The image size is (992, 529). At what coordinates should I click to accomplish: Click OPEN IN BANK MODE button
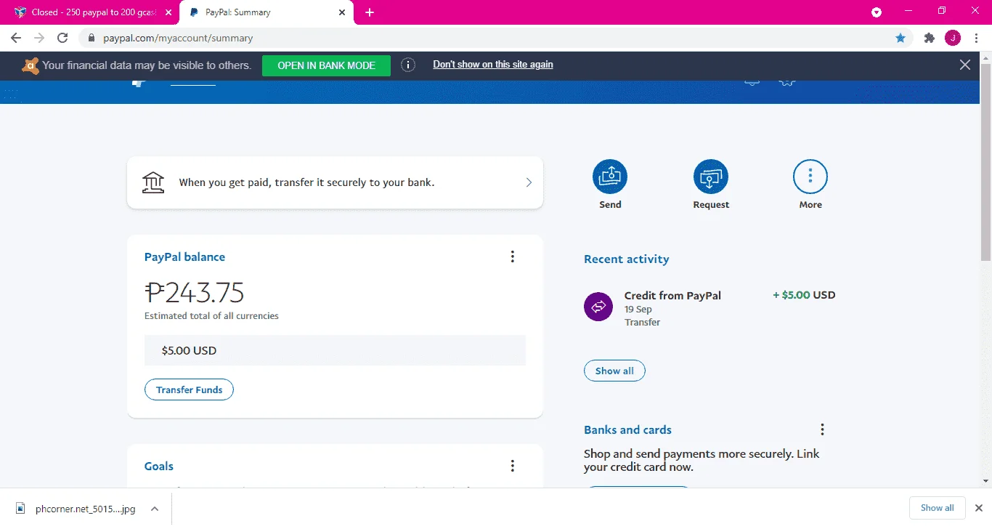pyautogui.click(x=326, y=65)
